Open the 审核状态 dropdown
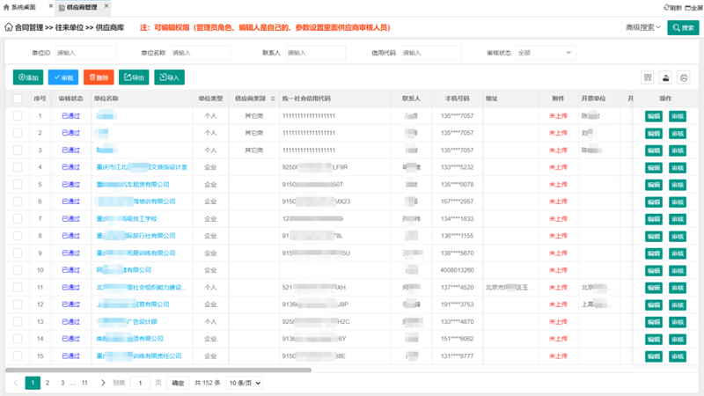 pyautogui.click(x=546, y=53)
